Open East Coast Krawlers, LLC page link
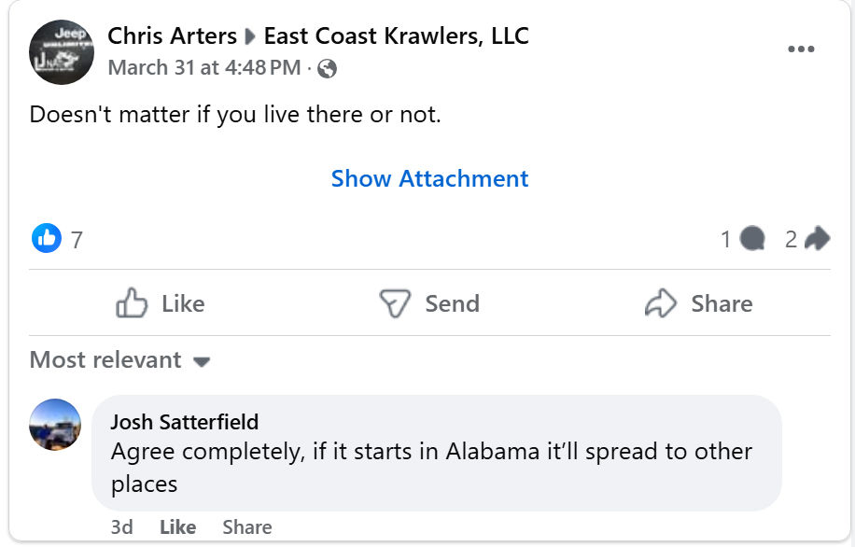 (x=397, y=36)
